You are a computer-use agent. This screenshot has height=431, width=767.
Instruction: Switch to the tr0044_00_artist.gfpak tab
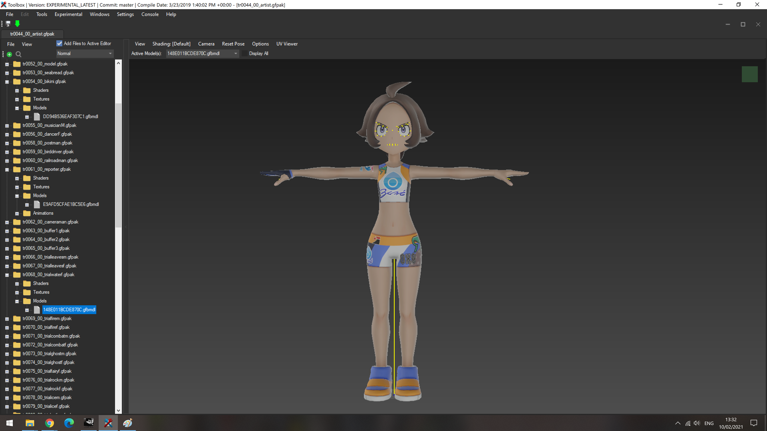pyautogui.click(x=32, y=34)
